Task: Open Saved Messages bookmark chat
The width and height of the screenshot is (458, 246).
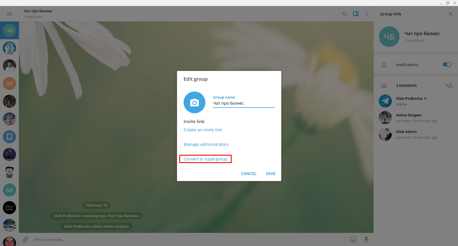Action: point(9,137)
